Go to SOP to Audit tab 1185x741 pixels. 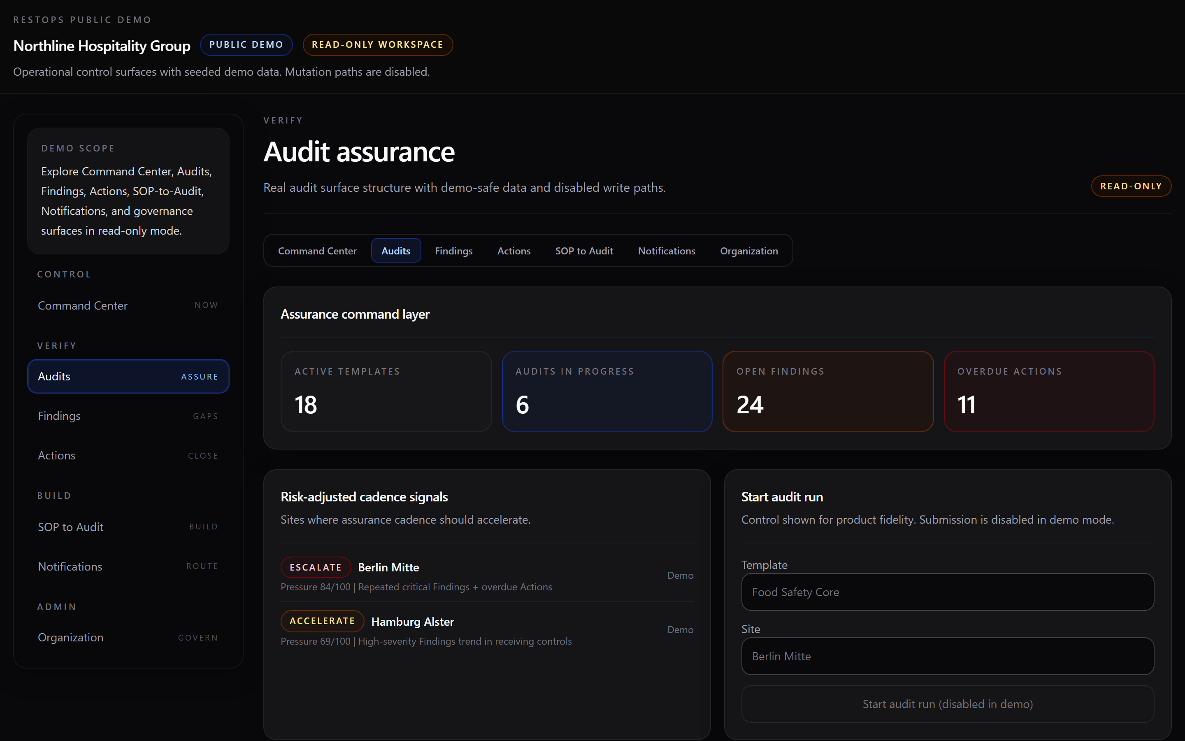[584, 251]
